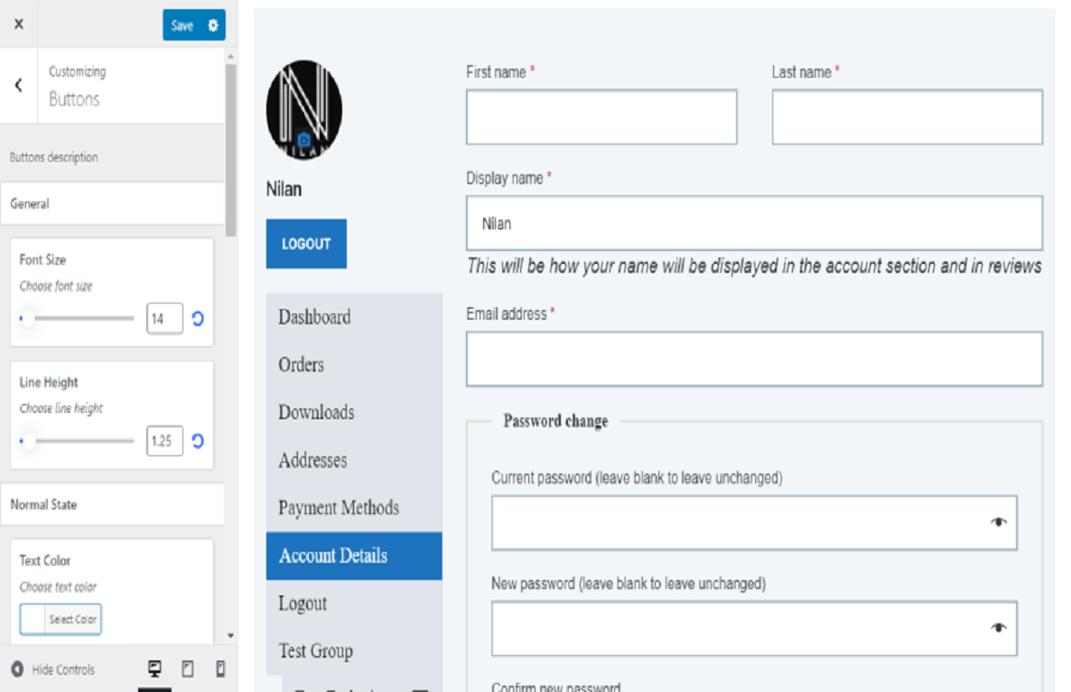Open the Save settings gear icon

214,24
